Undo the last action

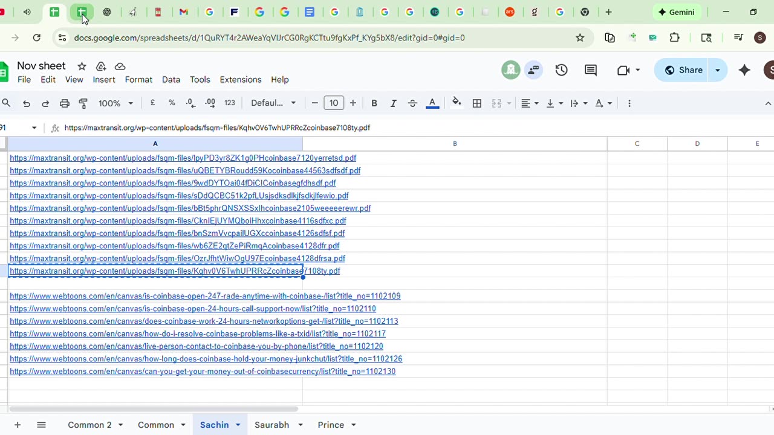pos(27,103)
